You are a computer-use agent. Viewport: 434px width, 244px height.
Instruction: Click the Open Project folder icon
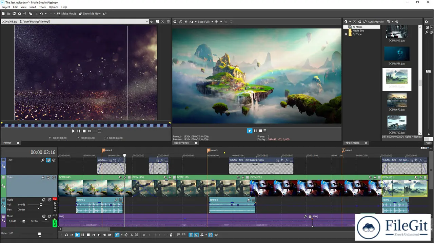pyautogui.click(x=9, y=14)
